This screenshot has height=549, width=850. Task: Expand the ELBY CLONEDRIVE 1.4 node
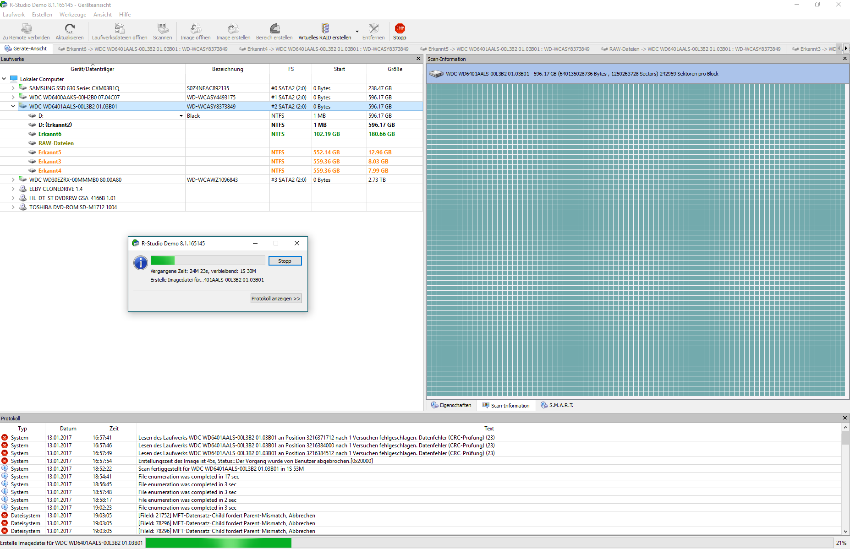(x=13, y=189)
